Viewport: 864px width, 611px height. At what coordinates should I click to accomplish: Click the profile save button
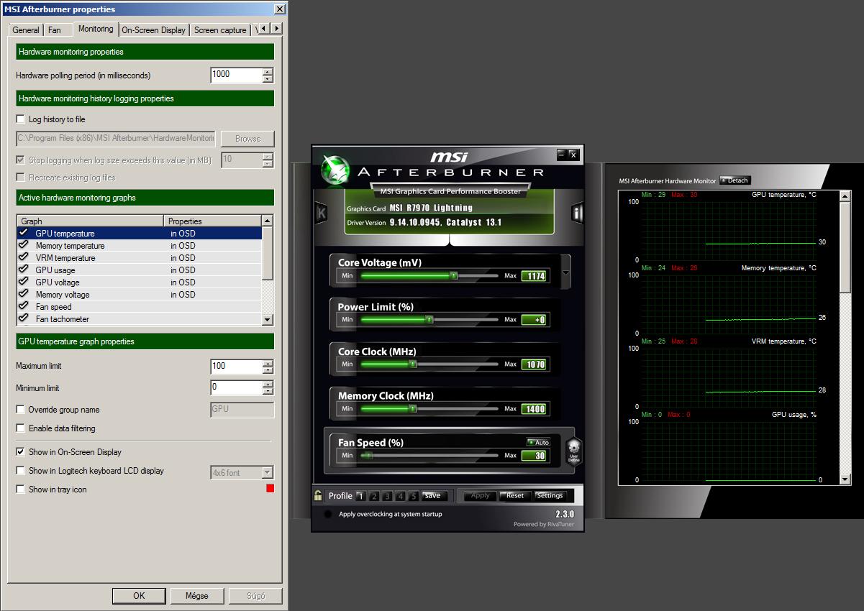(x=434, y=496)
